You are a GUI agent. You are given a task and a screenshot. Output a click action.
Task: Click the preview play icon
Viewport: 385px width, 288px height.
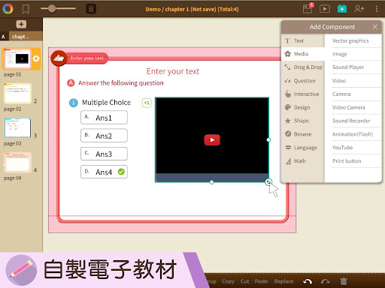(325, 9)
